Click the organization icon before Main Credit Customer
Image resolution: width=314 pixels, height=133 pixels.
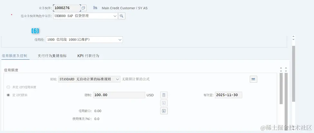(95, 8)
